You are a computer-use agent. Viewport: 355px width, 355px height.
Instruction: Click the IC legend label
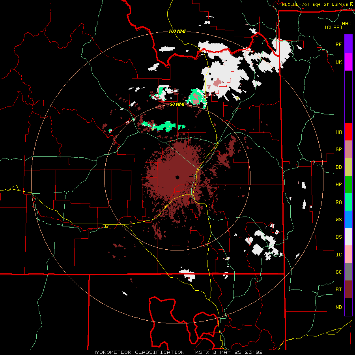338,255
